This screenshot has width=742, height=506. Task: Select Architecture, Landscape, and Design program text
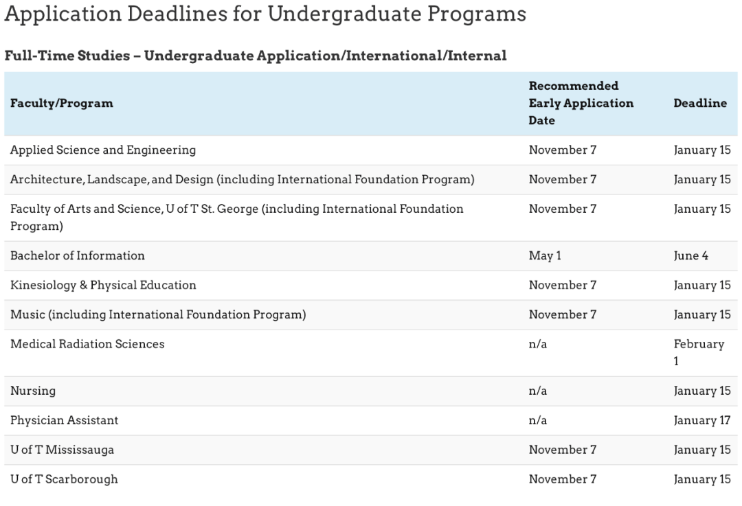(x=242, y=180)
